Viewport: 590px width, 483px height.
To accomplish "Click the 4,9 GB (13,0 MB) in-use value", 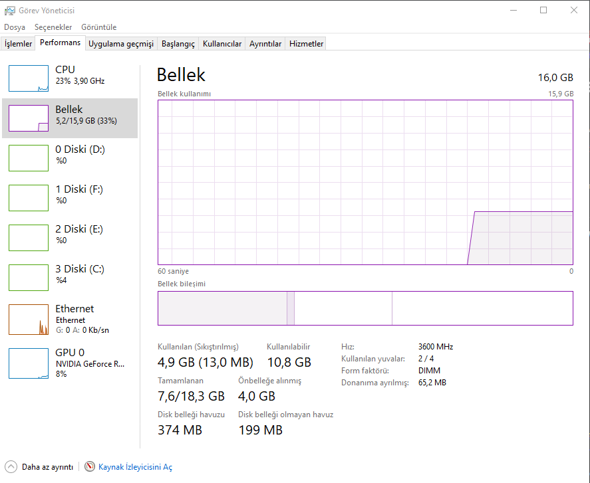I will (x=205, y=362).
